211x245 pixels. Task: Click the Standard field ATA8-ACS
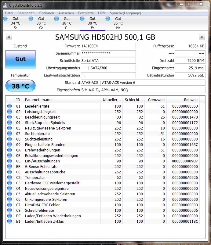tap(143, 83)
